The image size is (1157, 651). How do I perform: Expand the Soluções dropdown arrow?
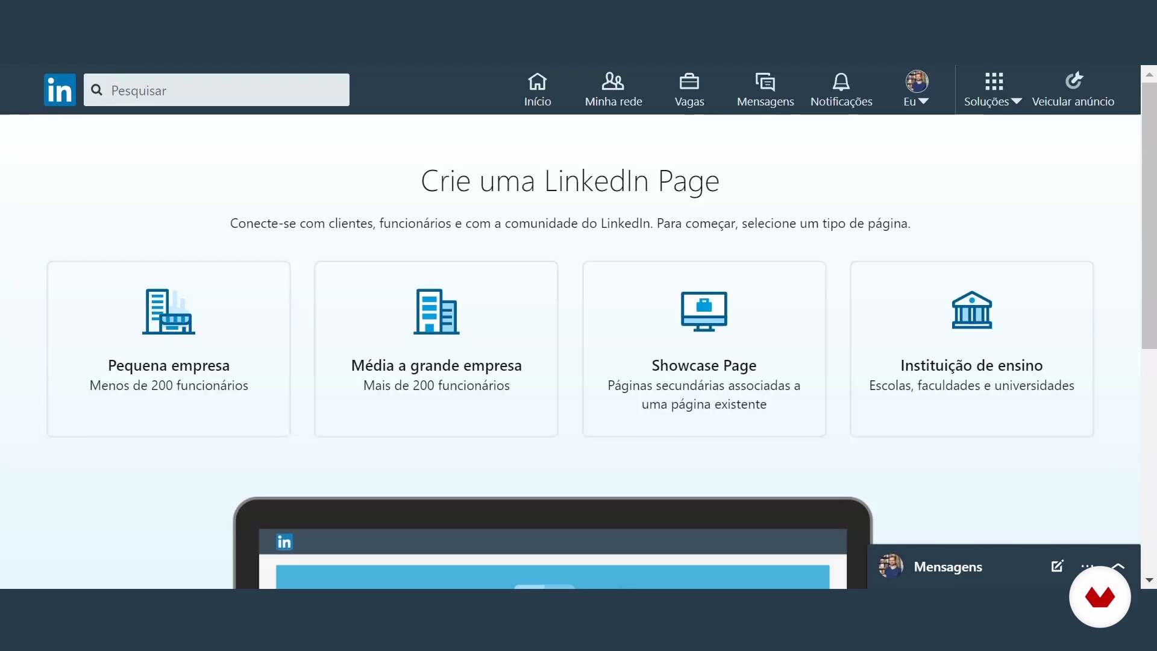(x=1017, y=101)
